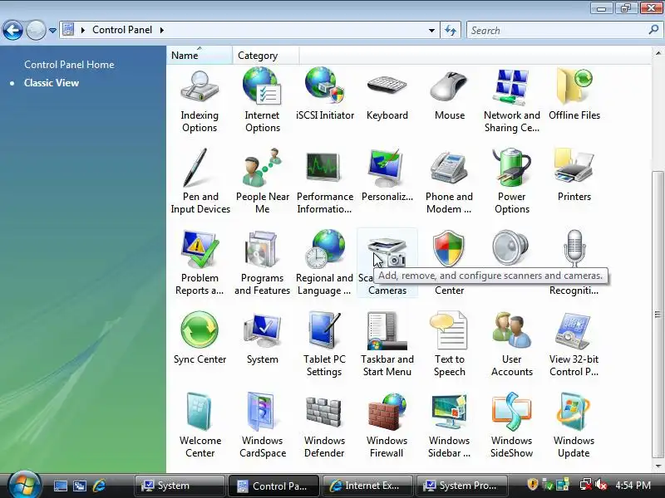Viewport: 665px width, 498px height.
Task: Focus the Search input field
Action: pos(558,31)
